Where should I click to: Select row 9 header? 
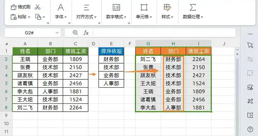pos(6,116)
